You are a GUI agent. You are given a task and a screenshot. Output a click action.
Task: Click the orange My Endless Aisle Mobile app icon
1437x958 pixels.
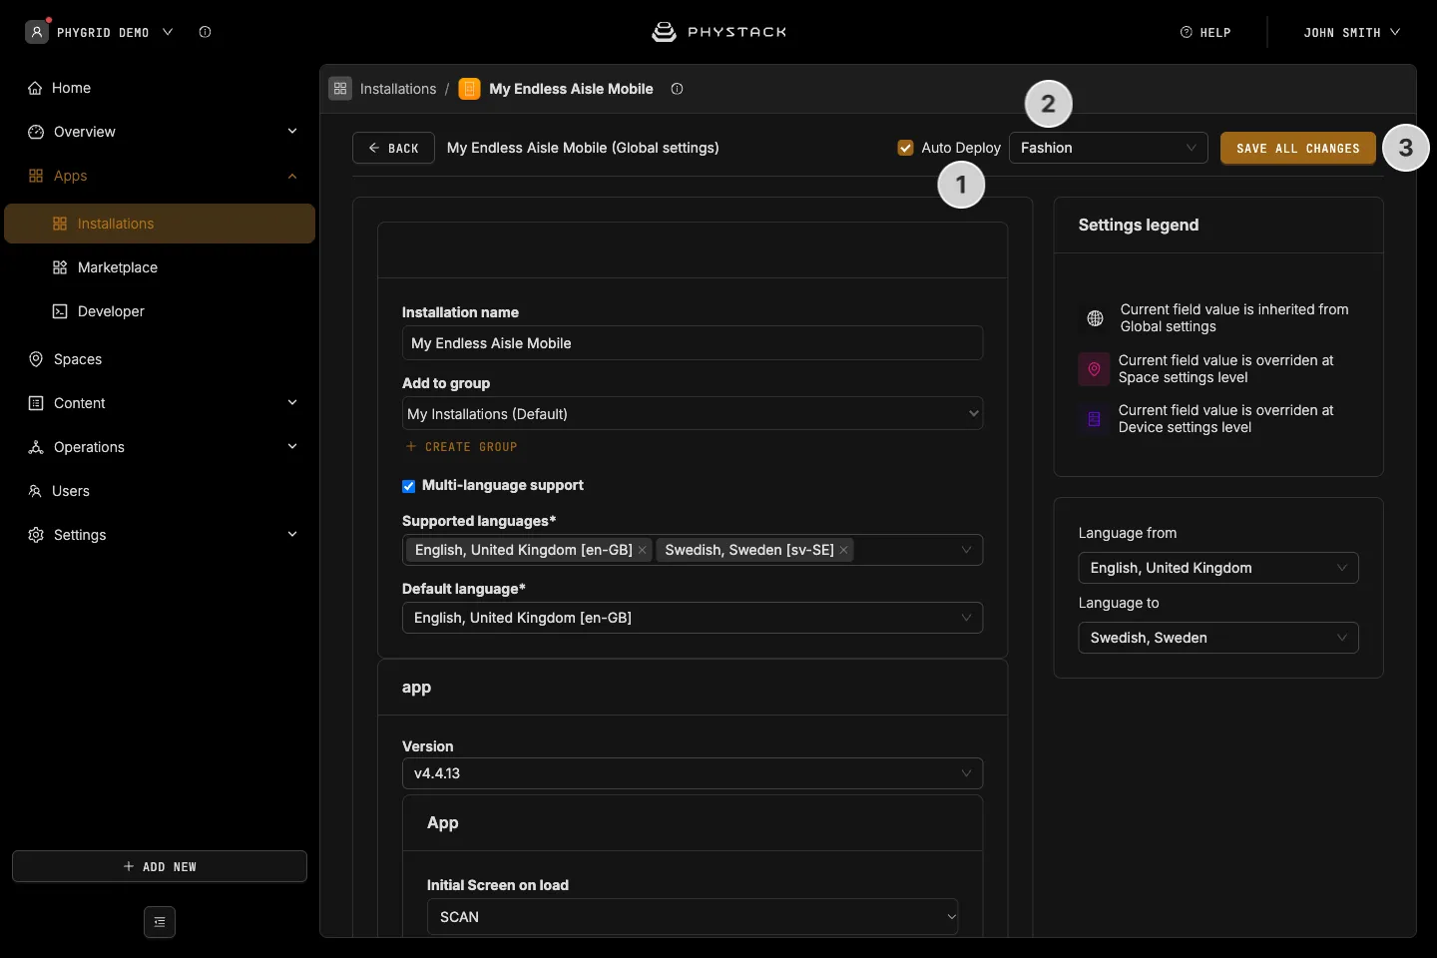(x=469, y=89)
